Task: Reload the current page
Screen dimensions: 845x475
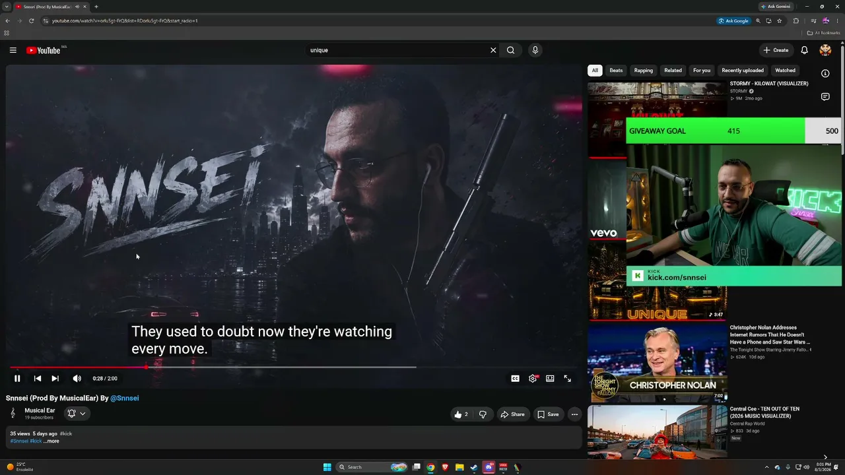Action: [32, 20]
